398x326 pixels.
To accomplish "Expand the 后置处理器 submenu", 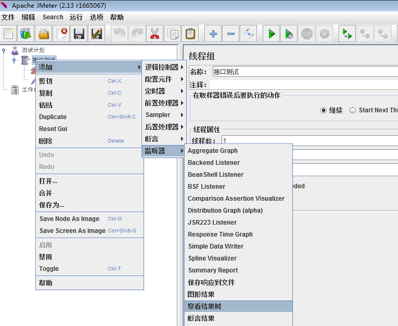I will [x=164, y=127].
